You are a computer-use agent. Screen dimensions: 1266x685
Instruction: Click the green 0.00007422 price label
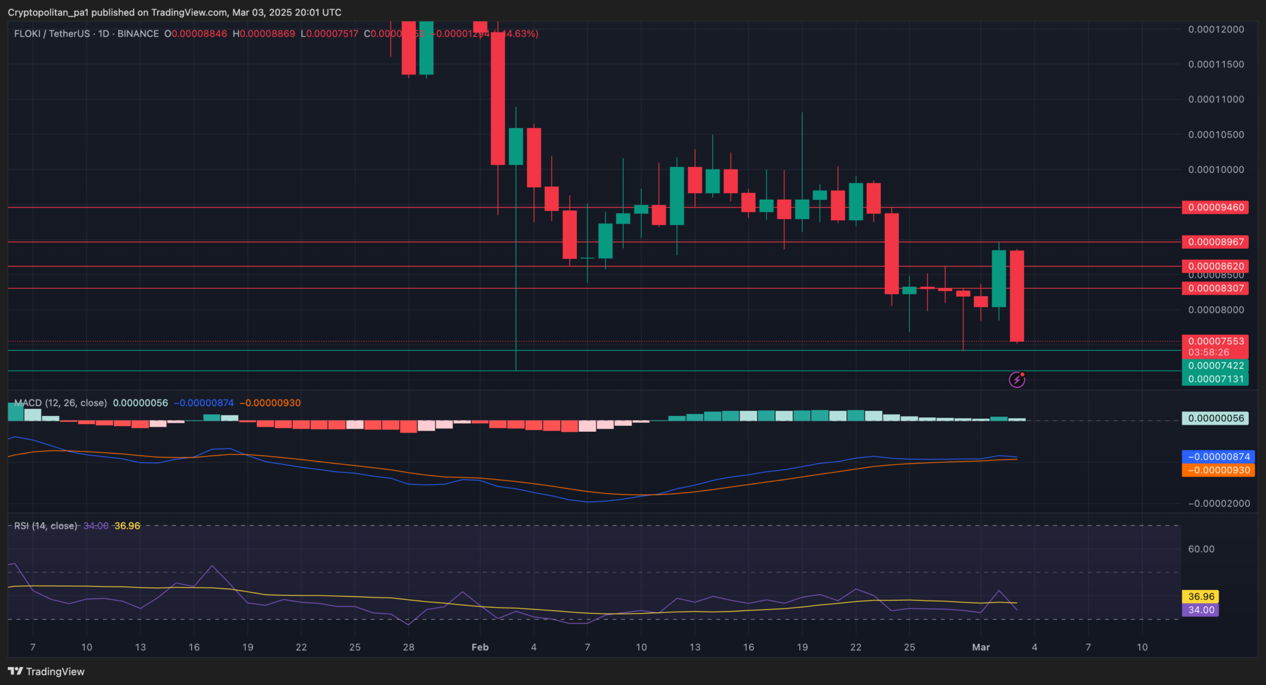click(1215, 365)
